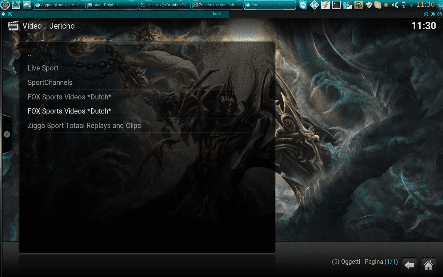Image resolution: width=443 pixels, height=277 pixels.
Task: Open Ziggo Sport Totaal Replays and Clips
Action: 147,126
